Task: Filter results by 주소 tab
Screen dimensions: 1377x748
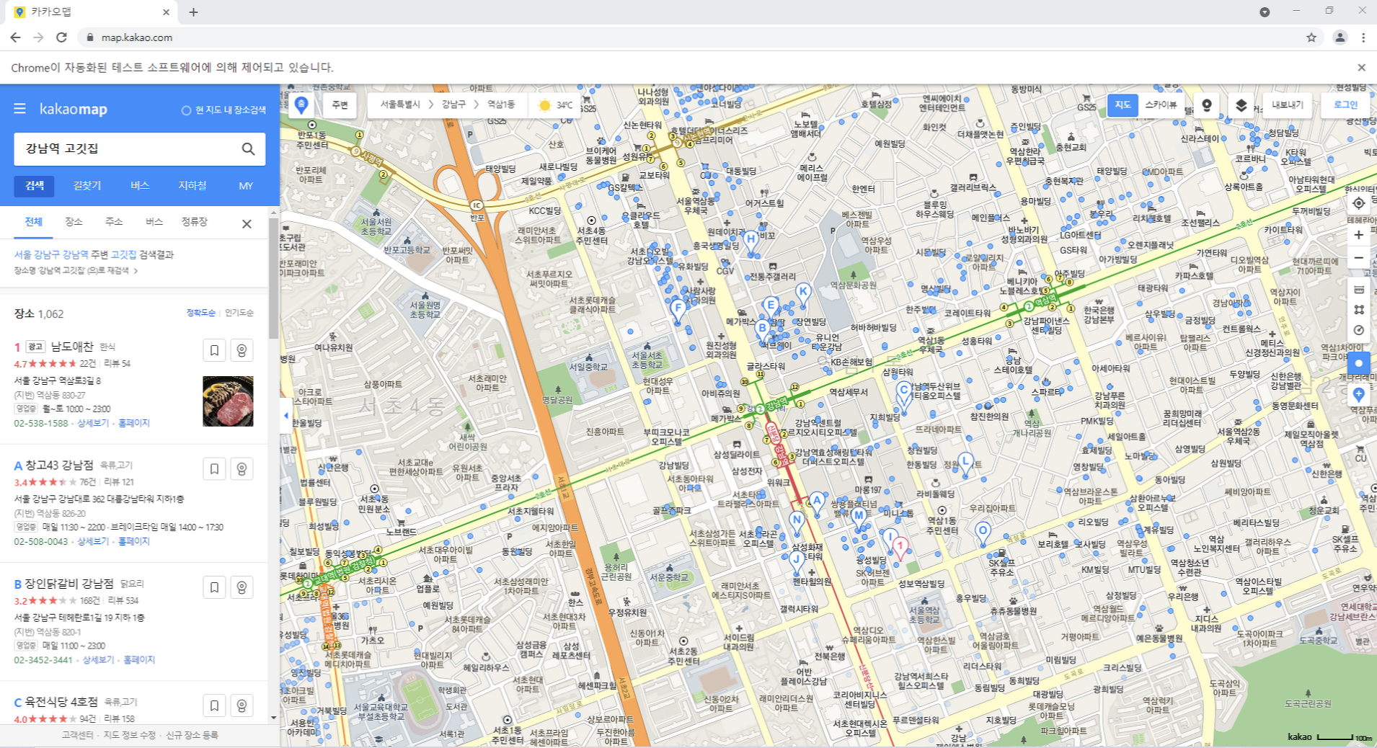Action: click(x=114, y=222)
